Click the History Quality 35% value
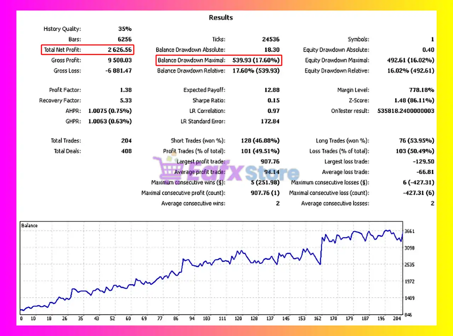This screenshot has height=336, width=453. [x=125, y=29]
